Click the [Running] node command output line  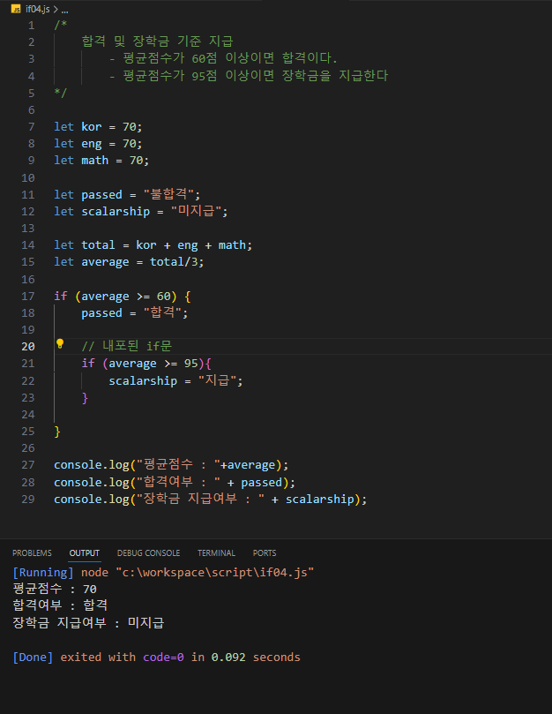click(x=163, y=573)
